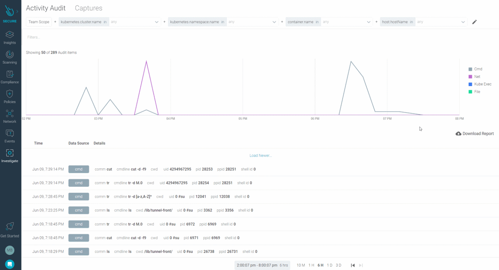The image size is (499, 270).
Task: Open the Policies shield icon
Action: [x=10, y=94]
